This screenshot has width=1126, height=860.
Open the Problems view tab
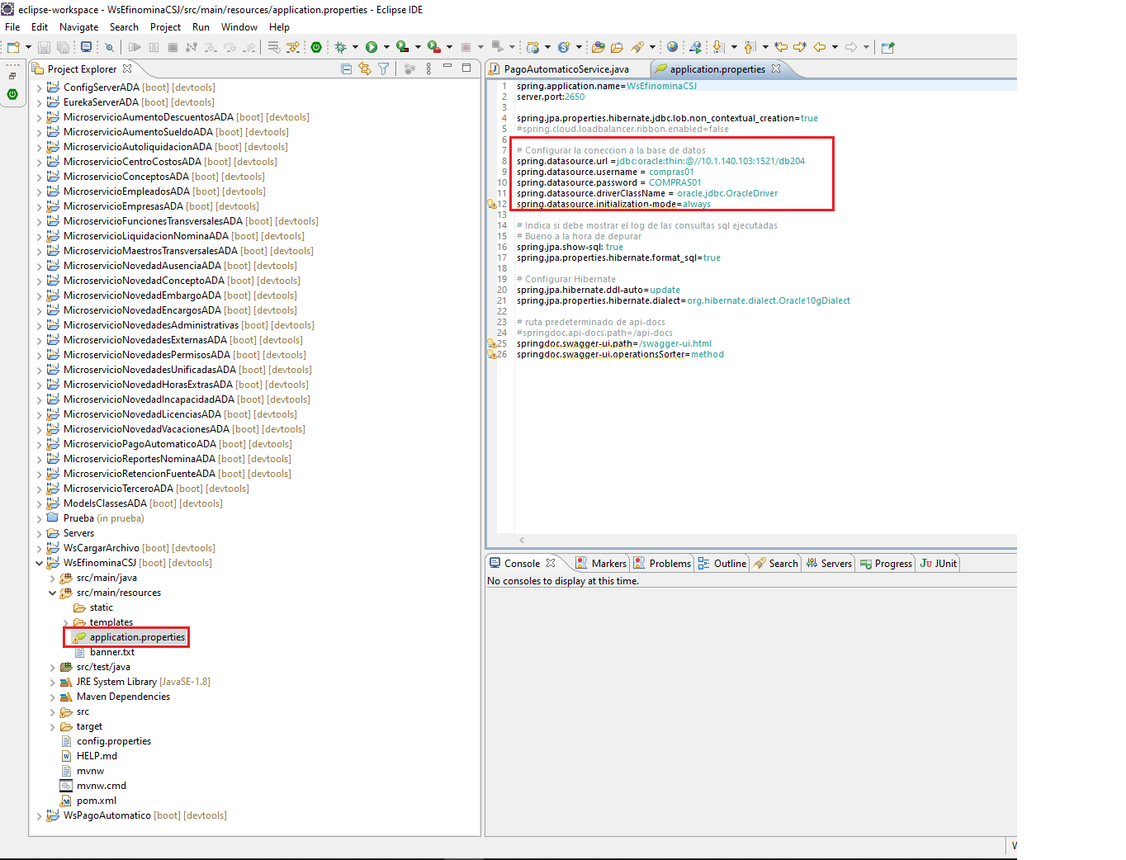(669, 564)
